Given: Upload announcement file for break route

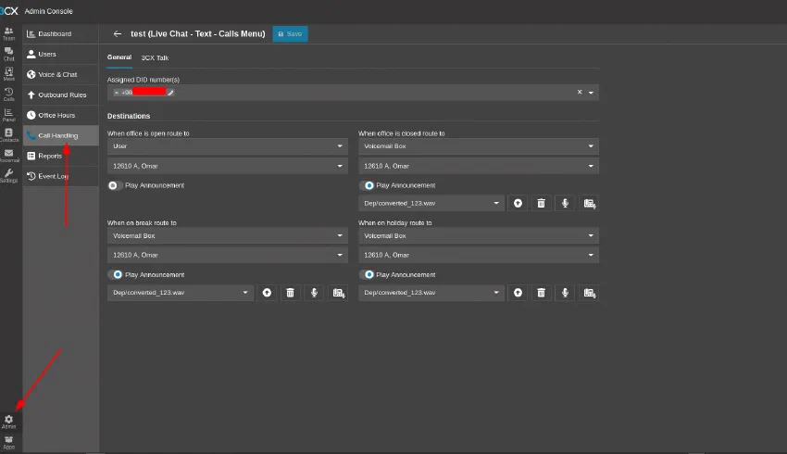Looking at the screenshot, I should [267, 292].
